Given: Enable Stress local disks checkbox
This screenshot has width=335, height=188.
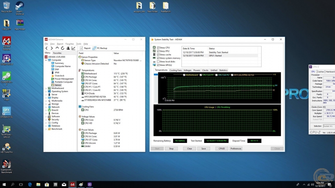Looking at the screenshot, I should [158, 61].
